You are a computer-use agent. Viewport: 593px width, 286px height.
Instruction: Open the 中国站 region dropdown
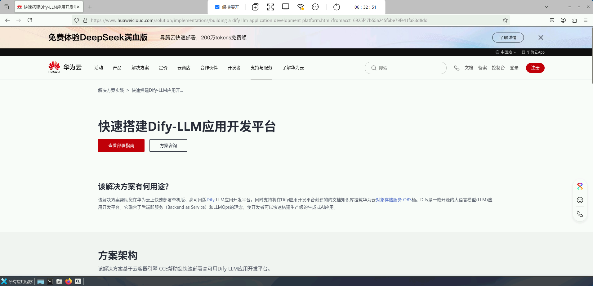point(506,52)
